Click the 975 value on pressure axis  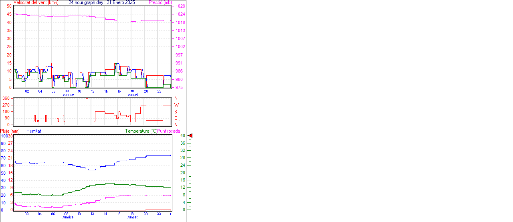[179, 87]
